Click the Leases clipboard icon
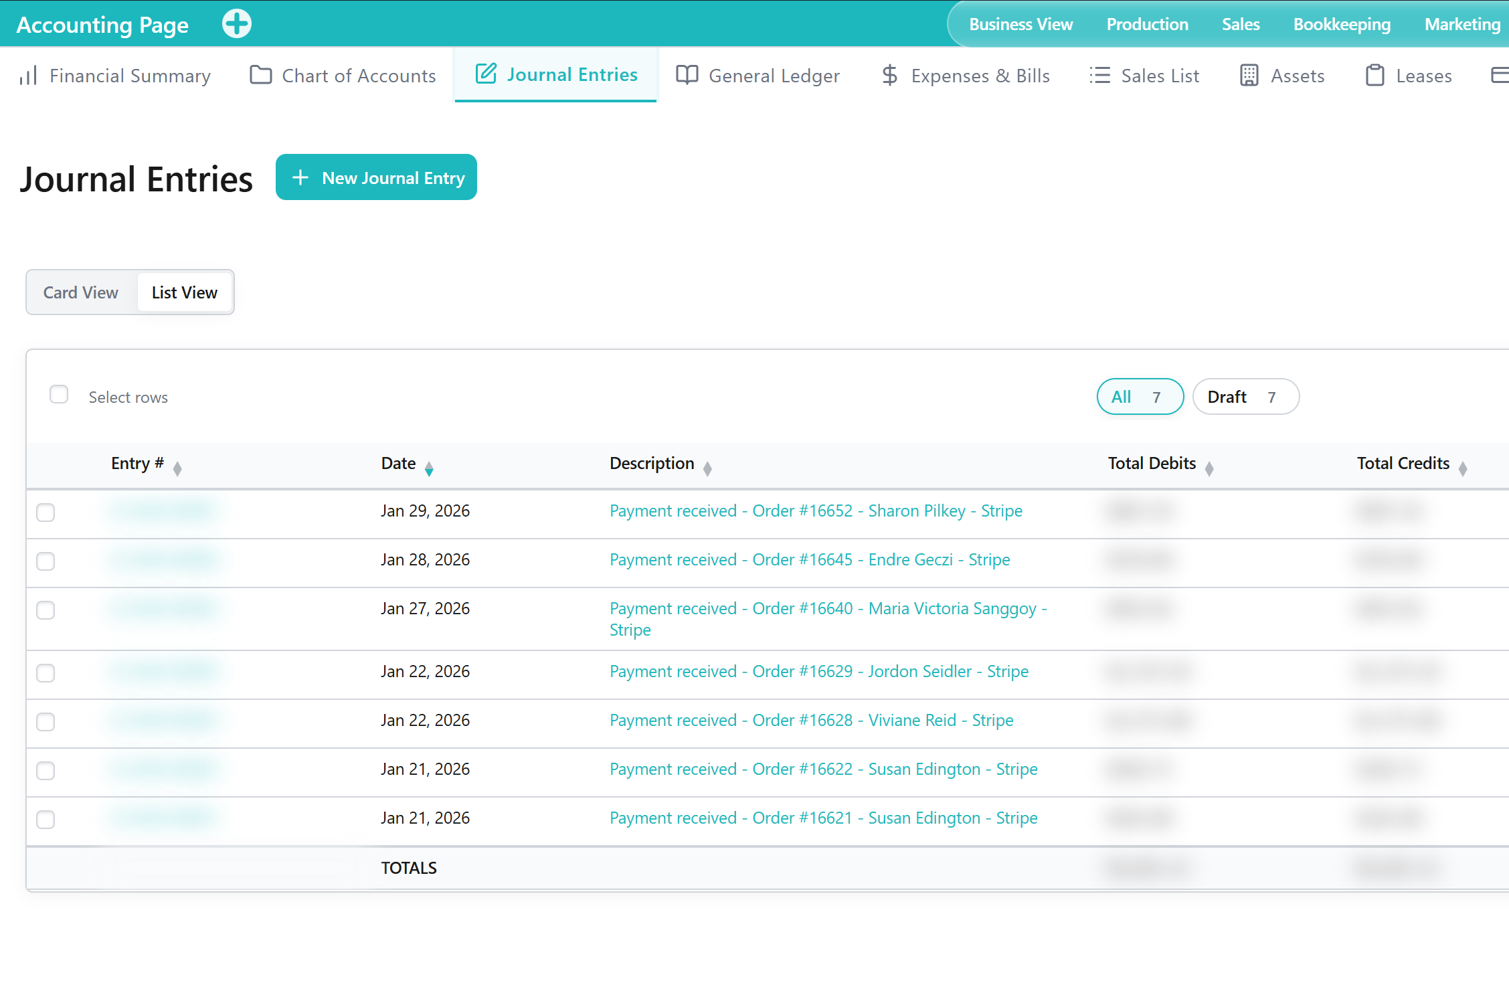This screenshot has width=1509, height=1005. click(x=1374, y=75)
